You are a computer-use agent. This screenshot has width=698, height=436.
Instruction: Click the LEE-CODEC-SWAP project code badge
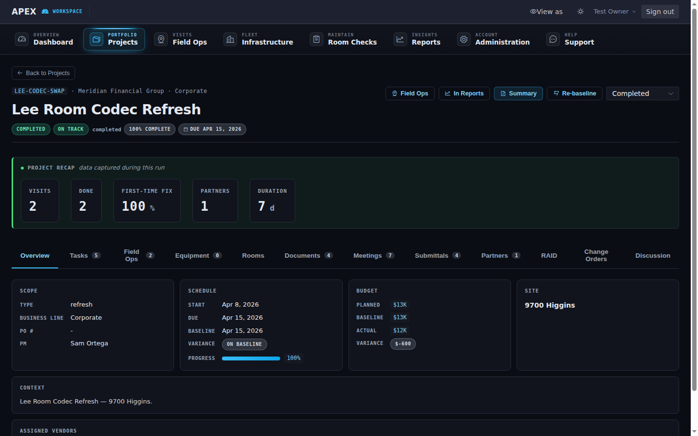39,91
